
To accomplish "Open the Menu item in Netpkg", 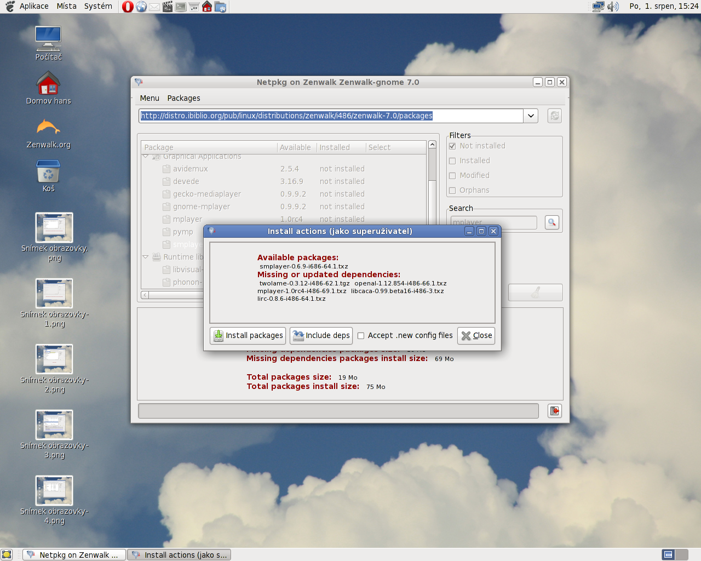I will (150, 98).
